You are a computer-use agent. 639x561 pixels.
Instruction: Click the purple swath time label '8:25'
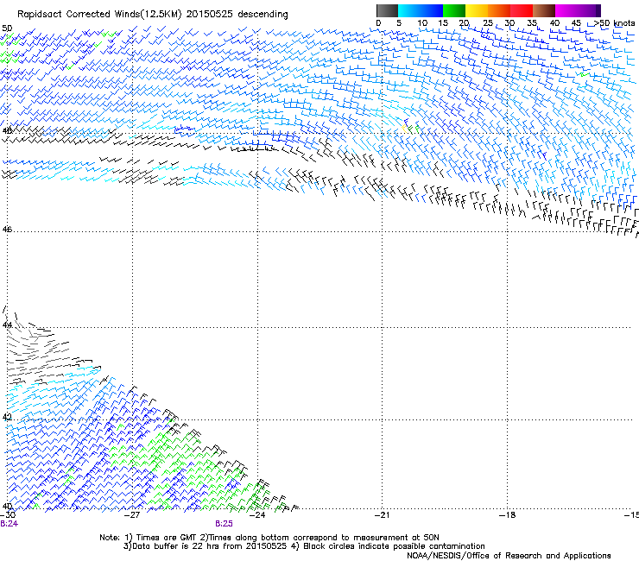tap(224, 524)
